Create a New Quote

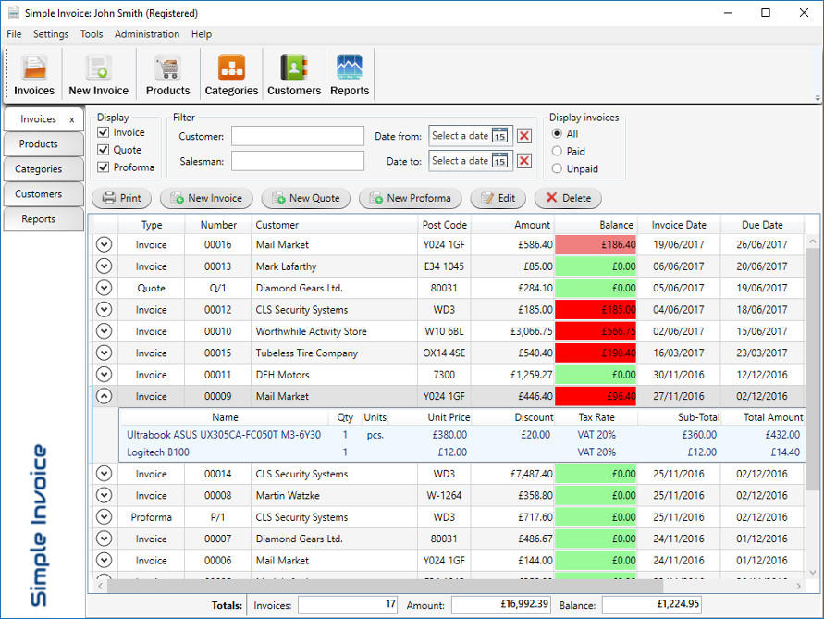306,198
